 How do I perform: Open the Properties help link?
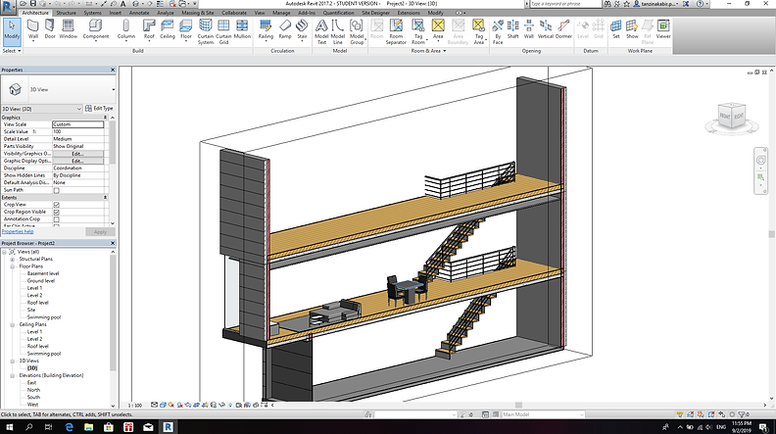coord(18,231)
